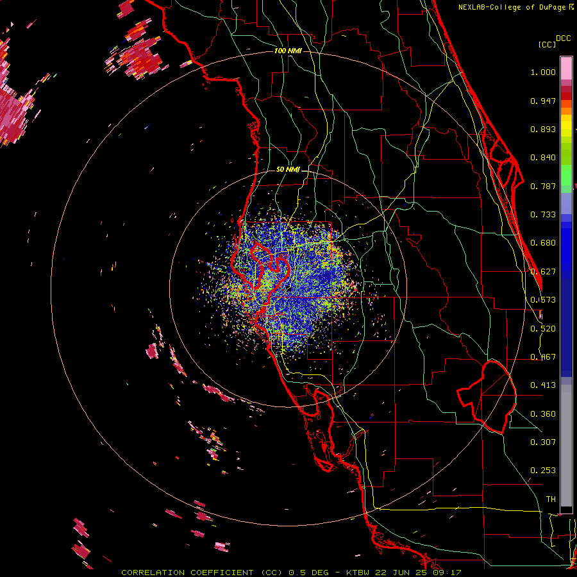
Task: Select the 0.253 legend value
Action: click(x=543, y=471)
